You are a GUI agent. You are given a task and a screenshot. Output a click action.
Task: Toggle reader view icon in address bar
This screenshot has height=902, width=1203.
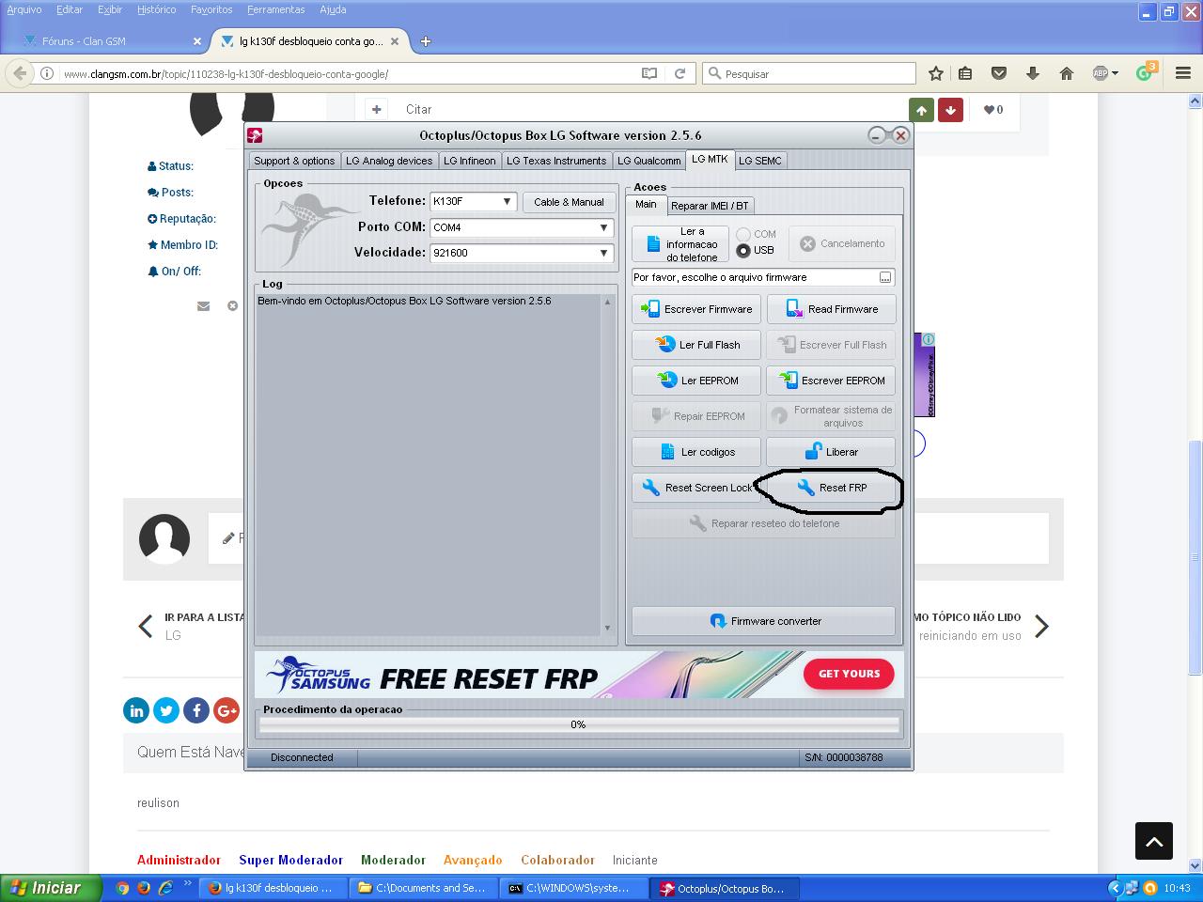coord(648,73)
